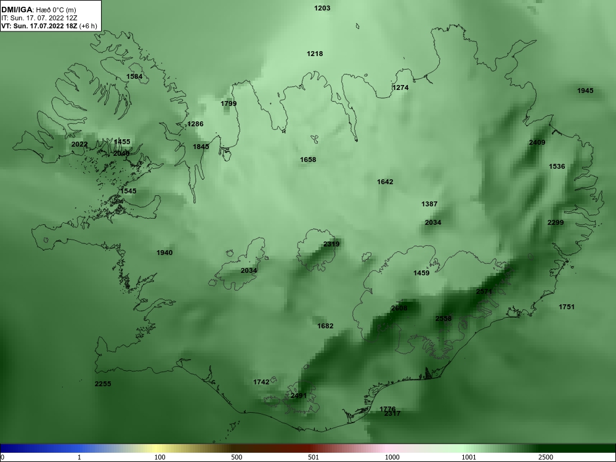Click the 2491 map value

point(298,396)
